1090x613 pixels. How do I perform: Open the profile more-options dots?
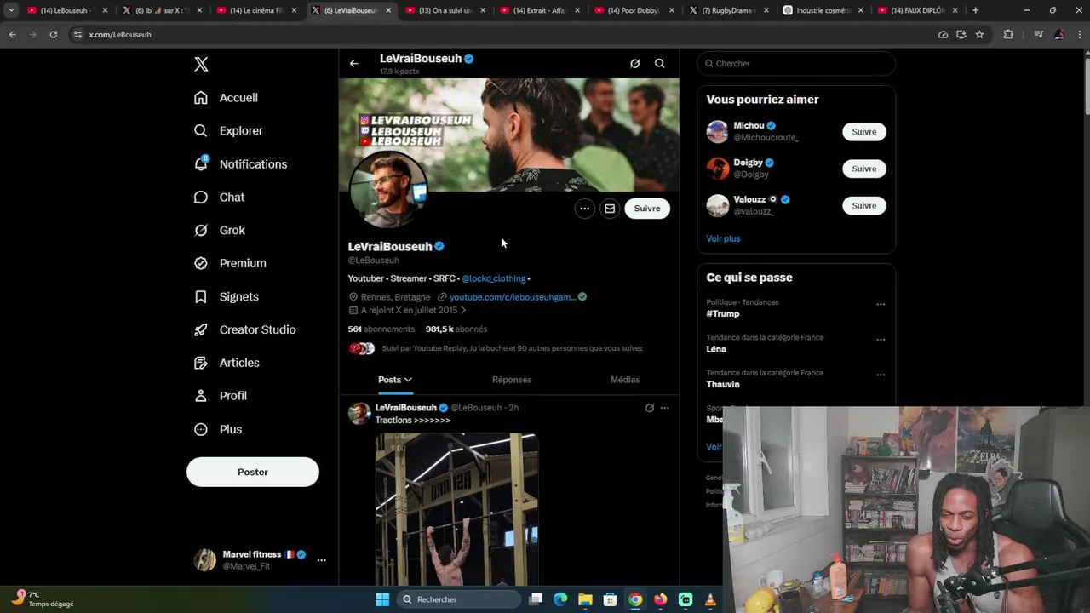point(584,209)
